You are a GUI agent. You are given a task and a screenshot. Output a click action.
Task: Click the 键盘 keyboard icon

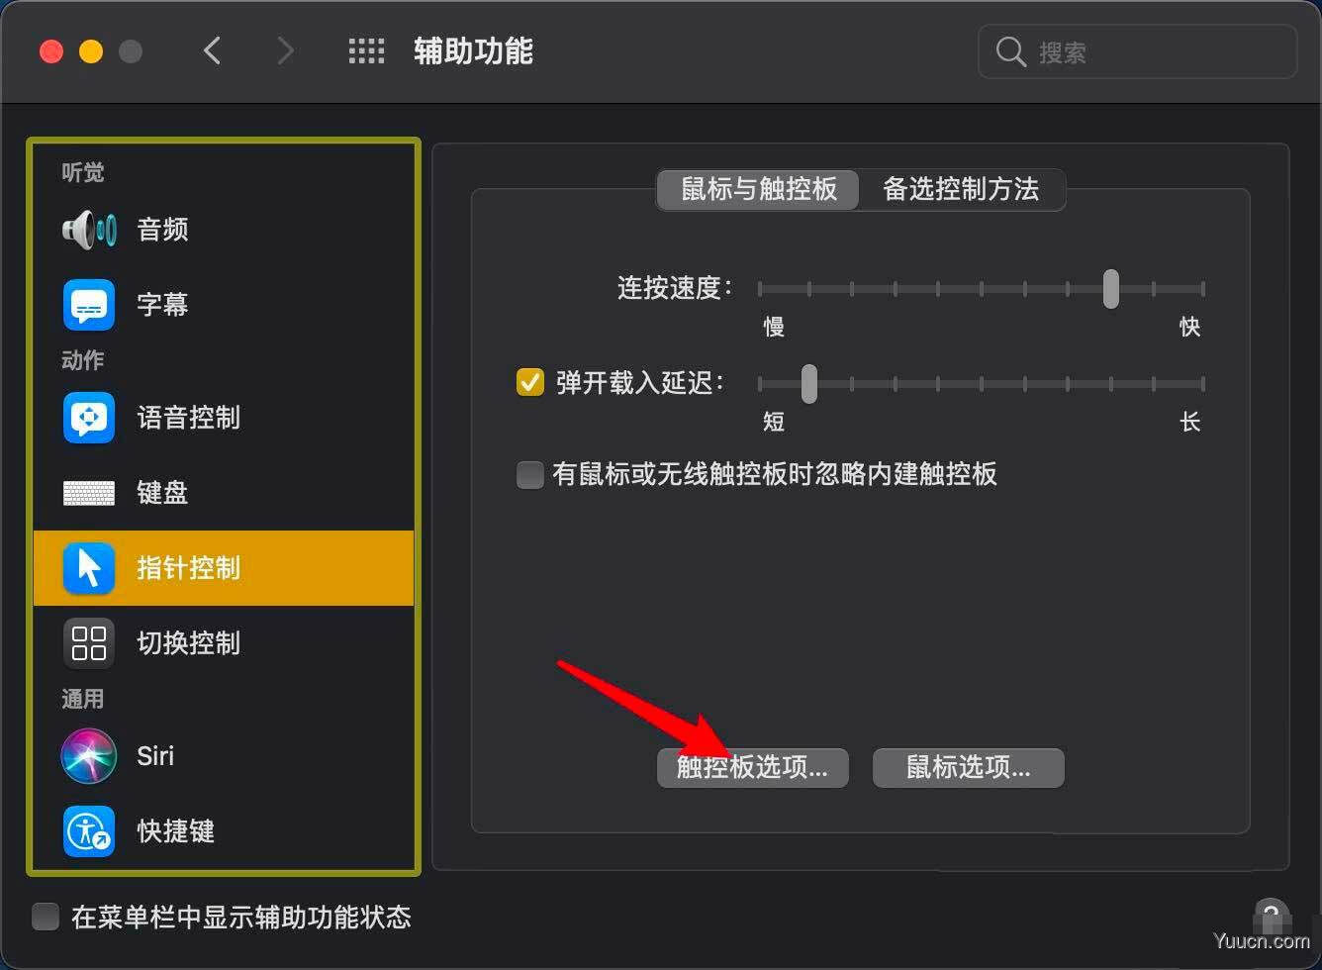point(89,492)
